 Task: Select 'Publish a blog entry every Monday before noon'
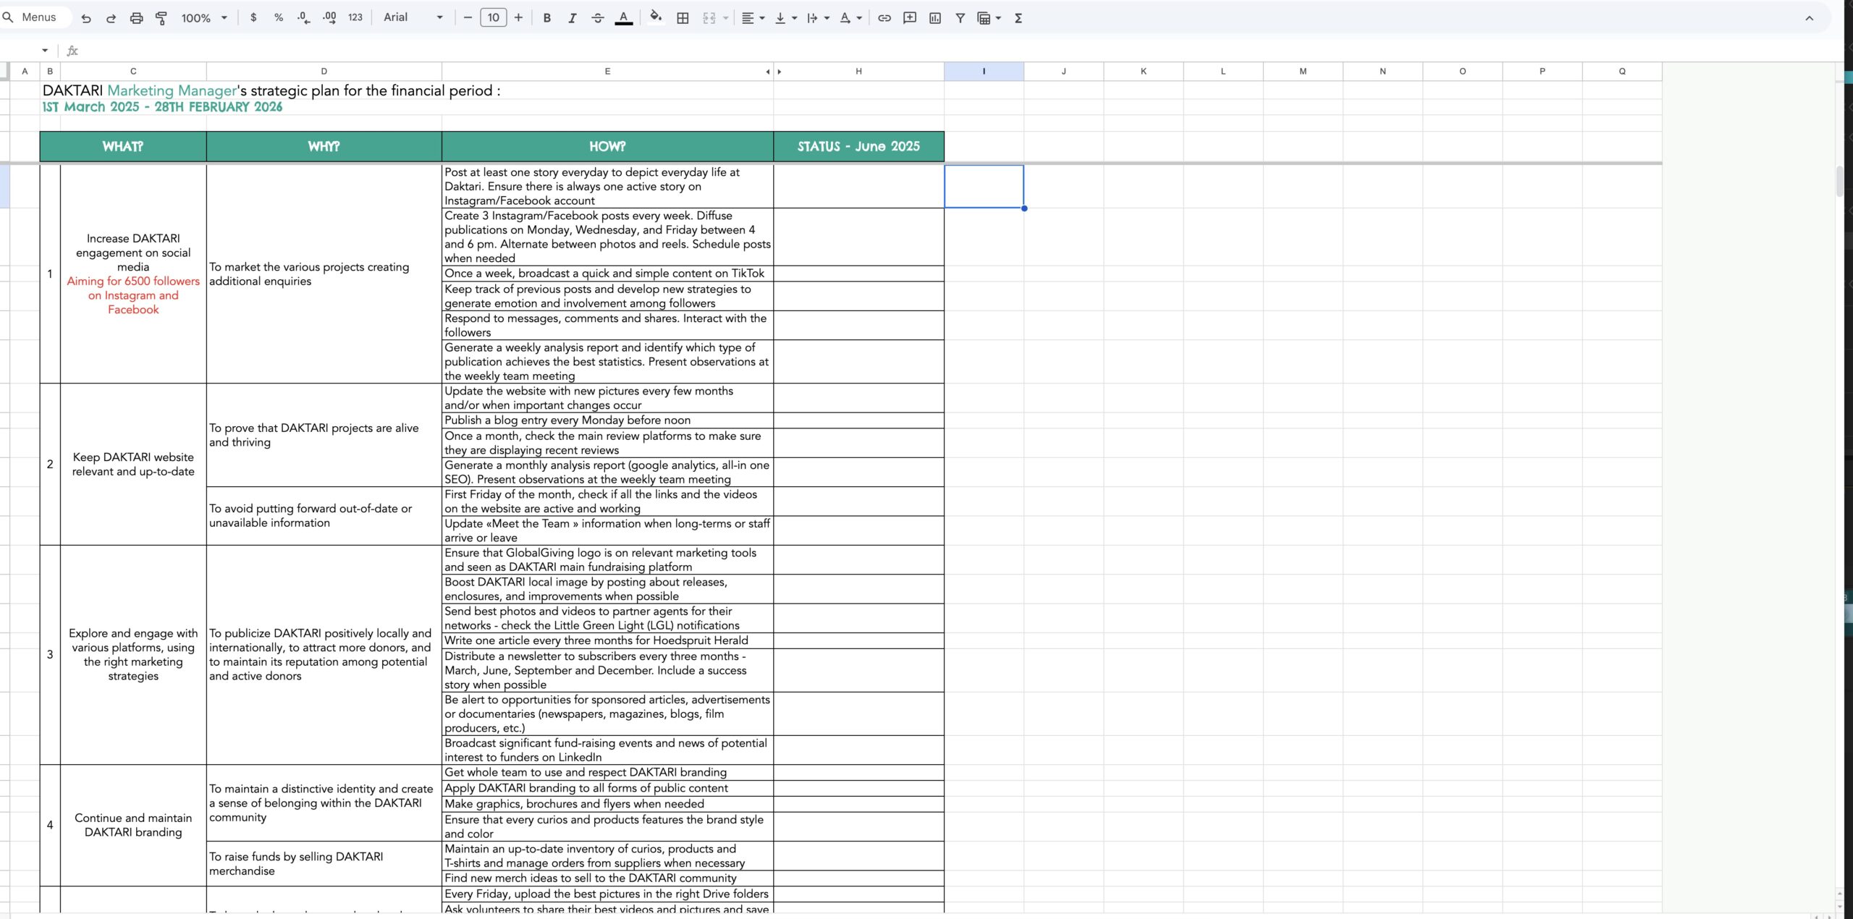point(607,420)
